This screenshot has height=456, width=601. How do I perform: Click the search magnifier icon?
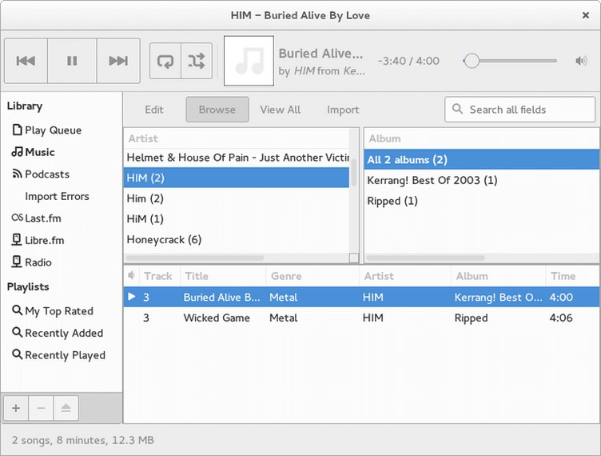point(457,109)
